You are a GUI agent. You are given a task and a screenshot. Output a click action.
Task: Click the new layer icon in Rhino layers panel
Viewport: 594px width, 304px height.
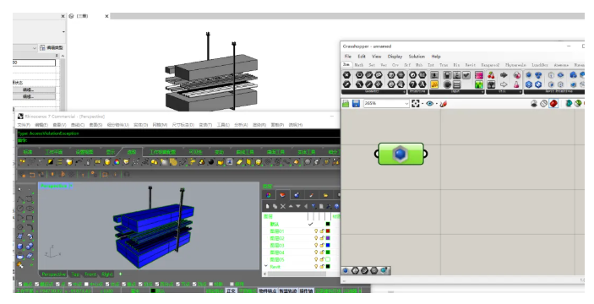click(268, 206)
